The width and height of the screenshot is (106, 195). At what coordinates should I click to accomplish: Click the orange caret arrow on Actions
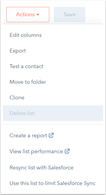(38, 15)
